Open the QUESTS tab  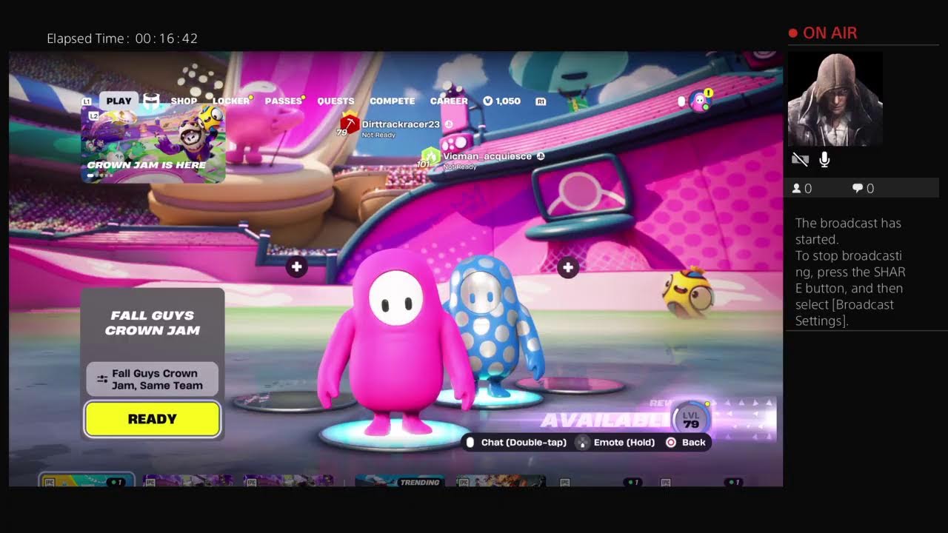(x=336, y=101)
